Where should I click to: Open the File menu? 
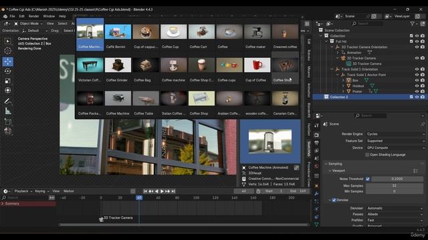point(12,16)
